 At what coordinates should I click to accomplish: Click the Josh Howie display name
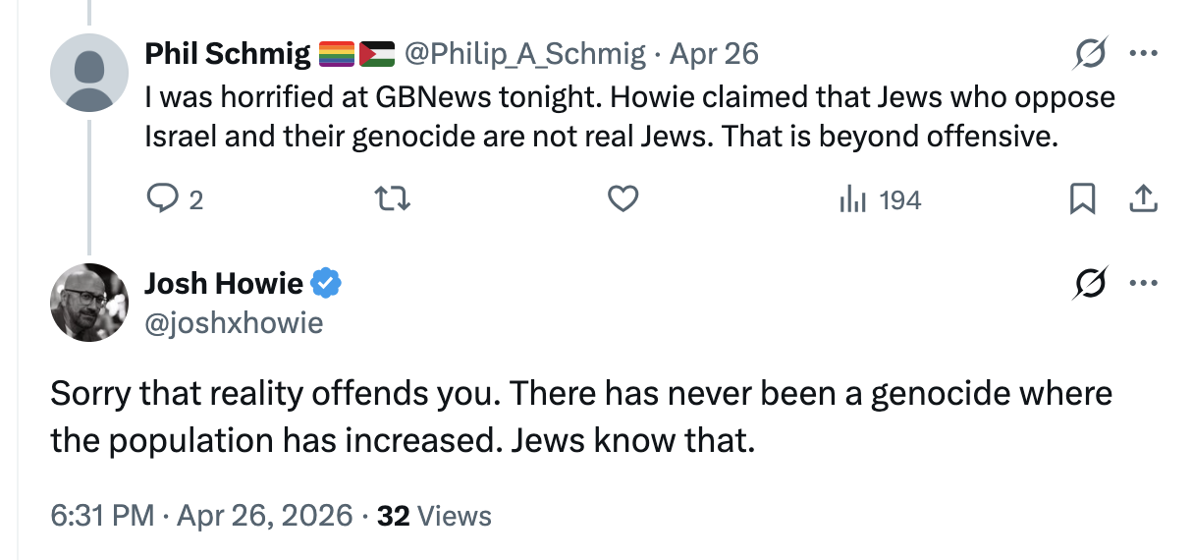[224, 284]
